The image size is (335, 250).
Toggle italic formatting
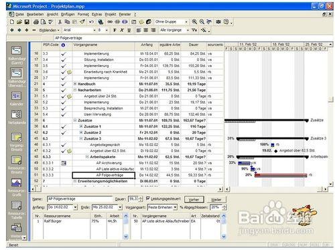122,30
